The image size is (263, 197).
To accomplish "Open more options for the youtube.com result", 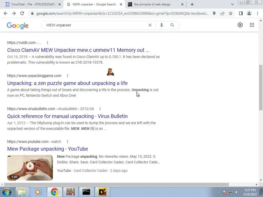I will [x=68, y=142].
